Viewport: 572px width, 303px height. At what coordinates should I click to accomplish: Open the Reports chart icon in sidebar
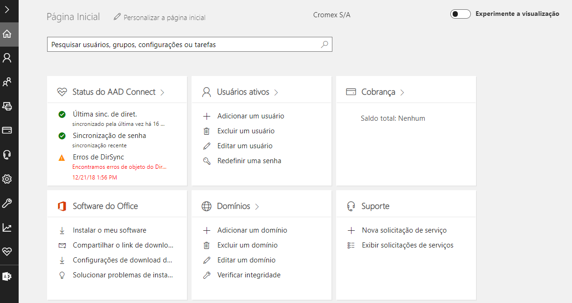(x=7, y=227)
